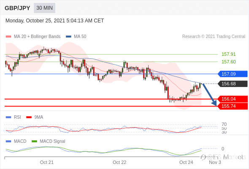This screenshot has width=249, height=169.
Task: Click the MACD 0 axis label
Action: click(223, 149)
